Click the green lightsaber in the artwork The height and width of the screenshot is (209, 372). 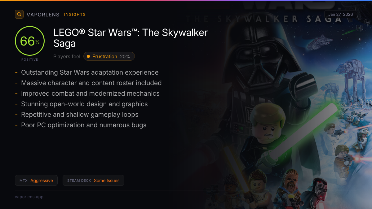pos(304,130)
